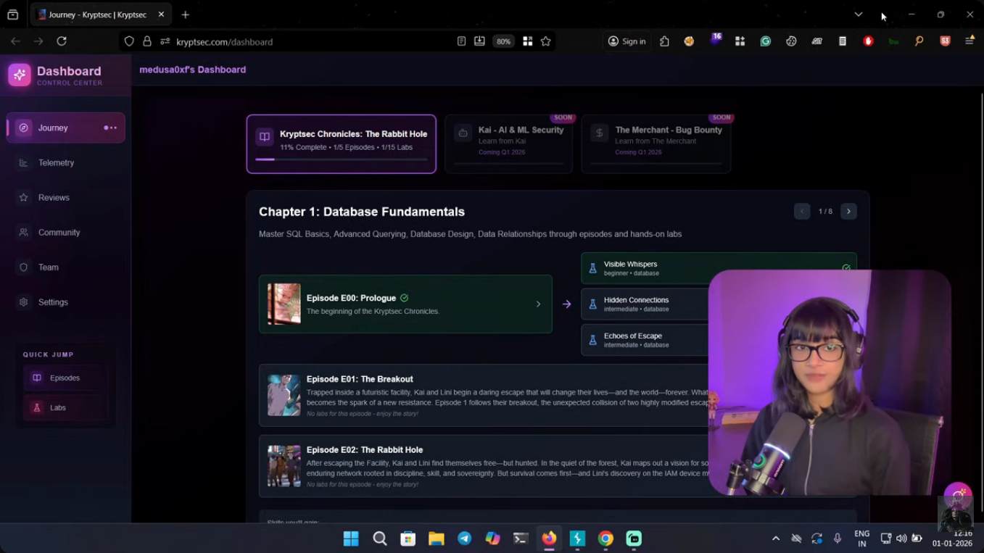Open the Firefox list all tabs dropdown

coord(858,14)
